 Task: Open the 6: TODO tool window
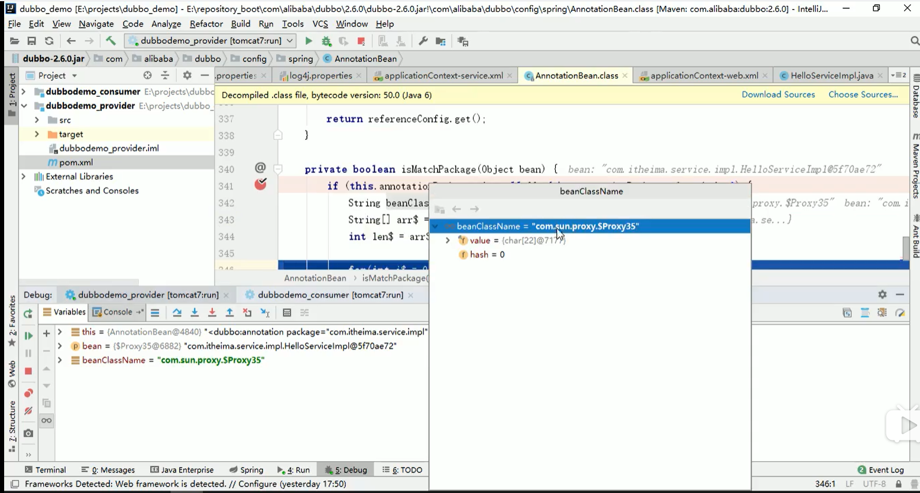[x=402, y=470]
